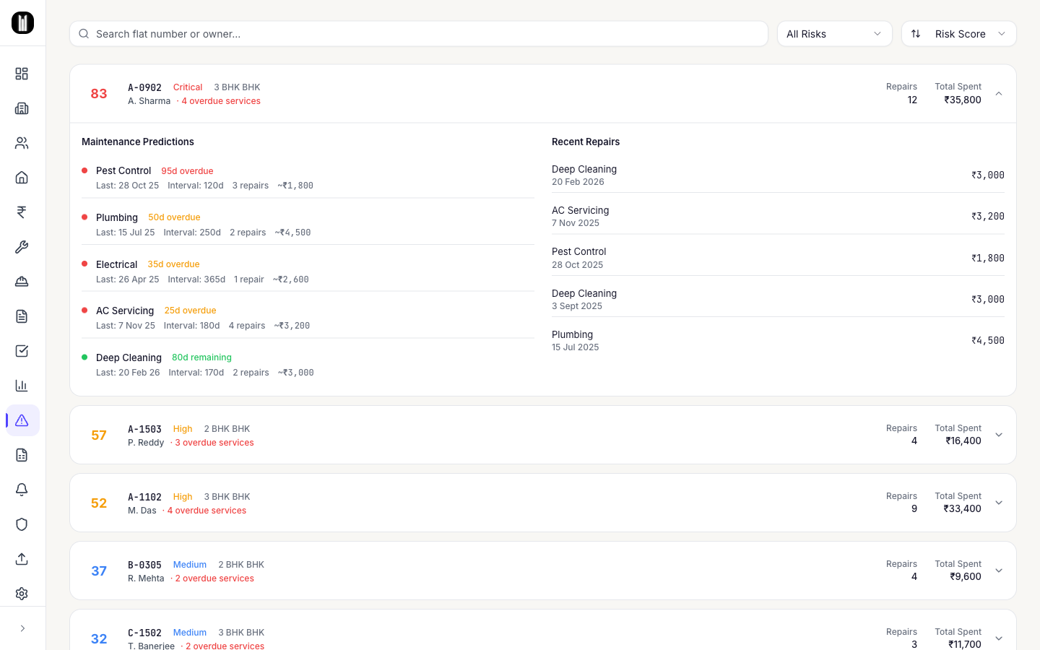The height and width of the screenshot is (650, 1040).
Task: Click Plumbing repair dated 15 Jul 2025
Action: pos(778,340)
